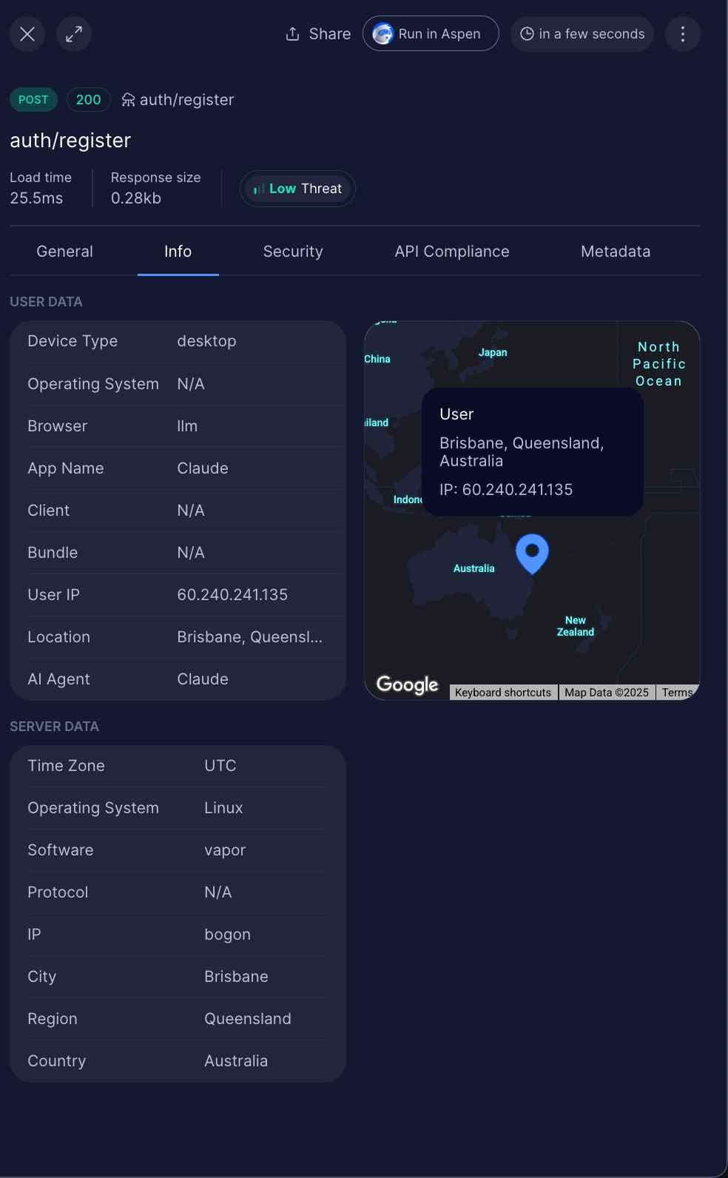
Task: Click the Australia label on map
Action: pos(474,568)
